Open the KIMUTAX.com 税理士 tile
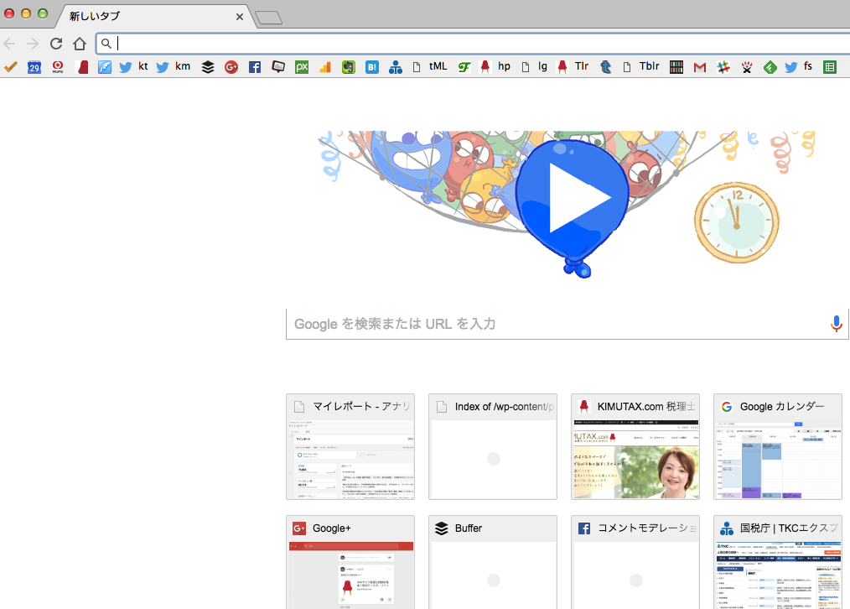 pyautogui.click(x=635, y=446)
